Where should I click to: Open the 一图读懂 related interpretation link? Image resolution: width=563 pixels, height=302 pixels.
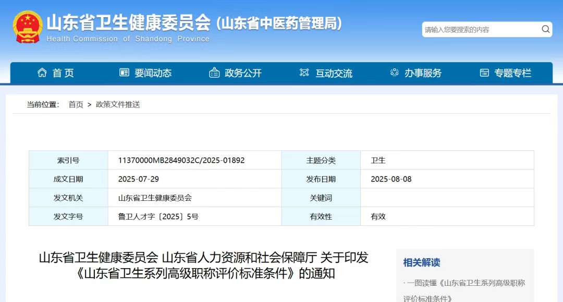click(x=464, y=291)
